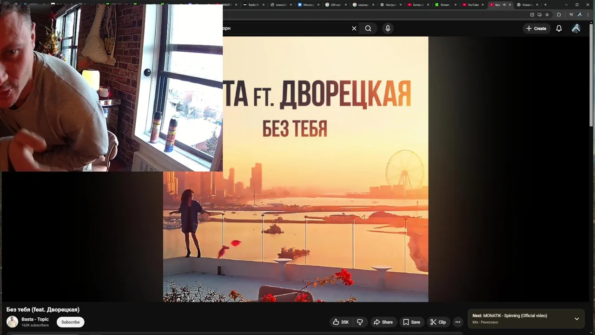Switch to the YouTube browser tab
Image resolution: width=595 pixels, height=335 pixels.
click(x=473, y=5)
